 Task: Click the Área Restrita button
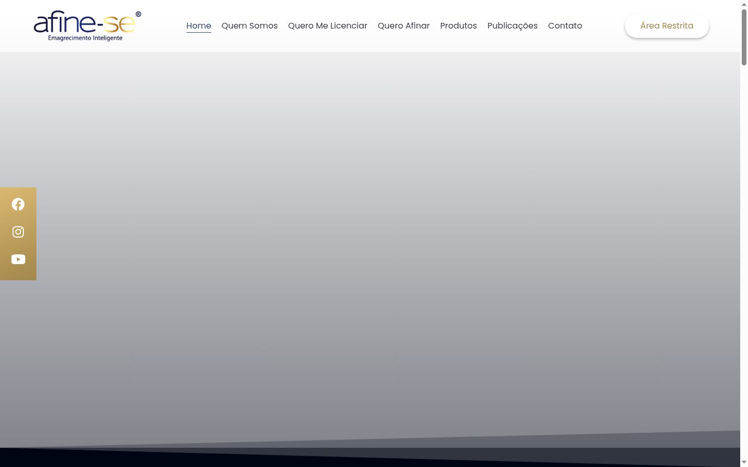pos(667,26)
